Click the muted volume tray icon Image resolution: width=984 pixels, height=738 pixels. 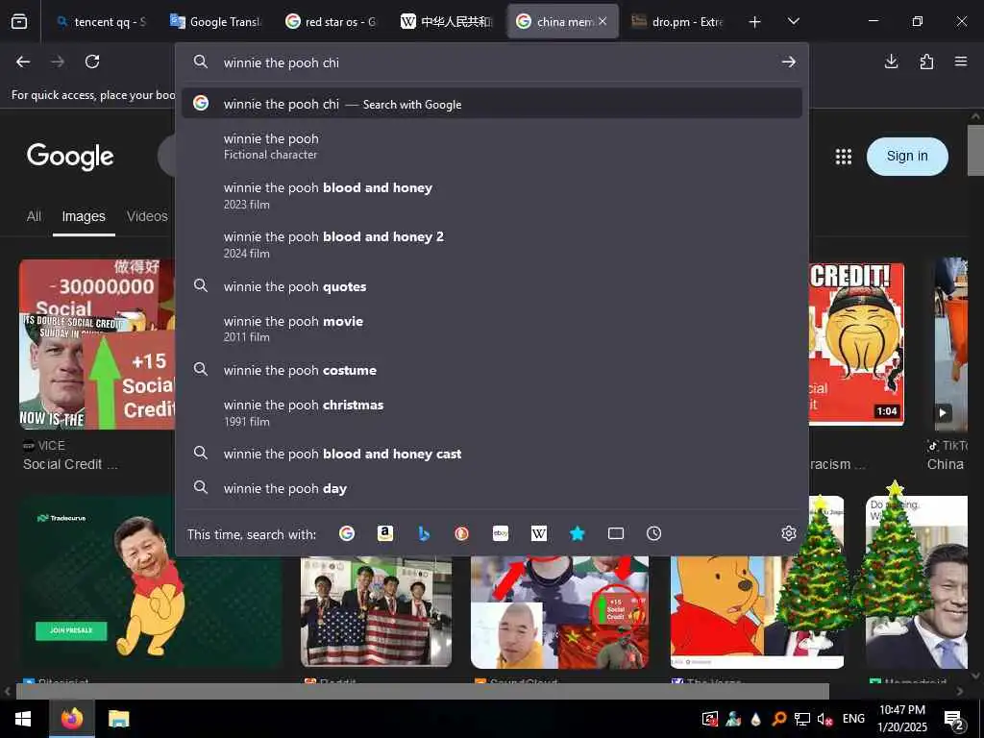[x=824, y=719]
